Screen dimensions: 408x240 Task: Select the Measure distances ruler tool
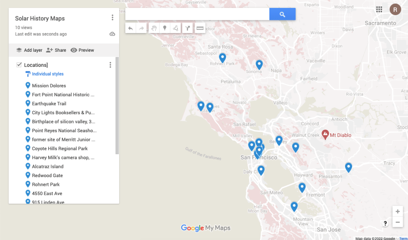[x=200, y=28]
